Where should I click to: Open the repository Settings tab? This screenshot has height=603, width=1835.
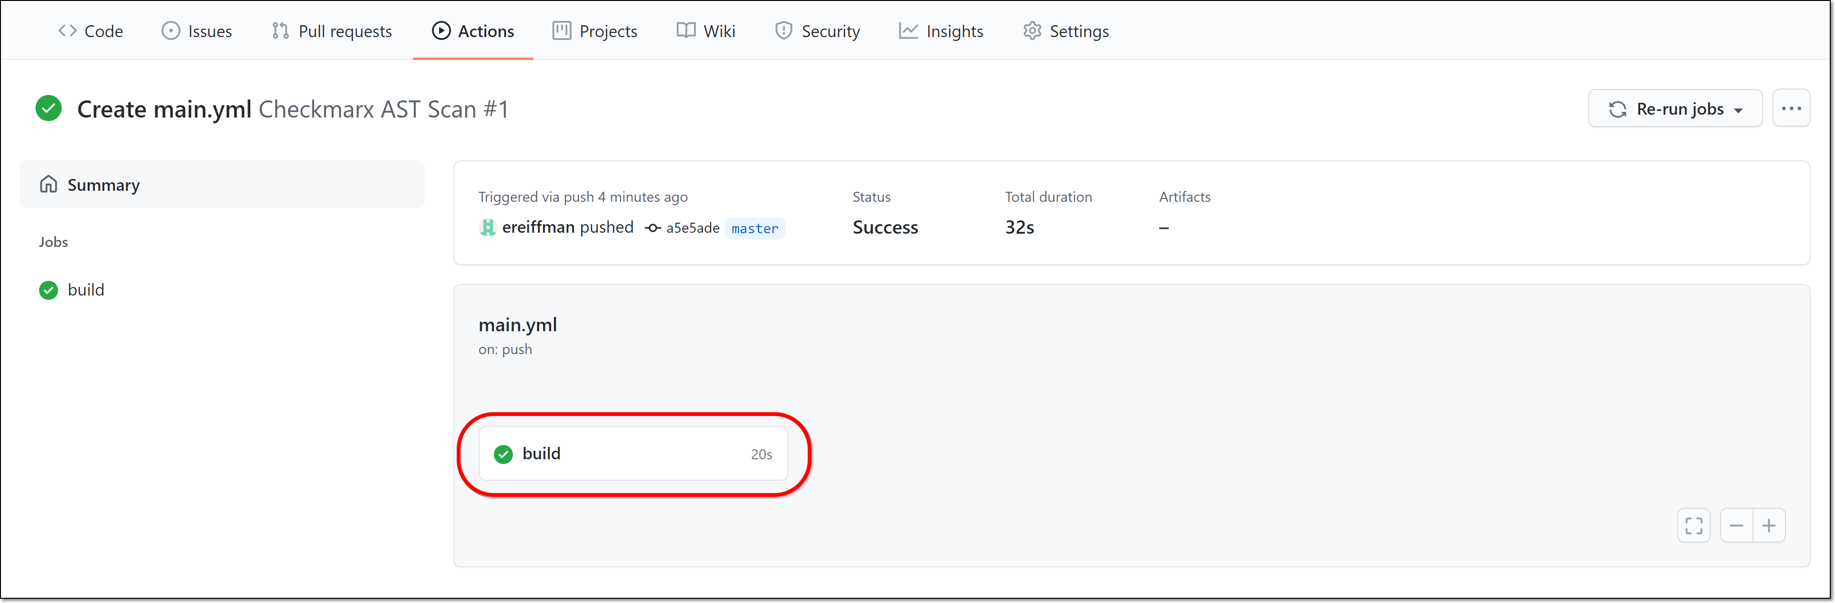tap(1066, 30)
